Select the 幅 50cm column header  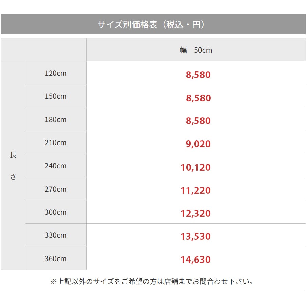196,50
